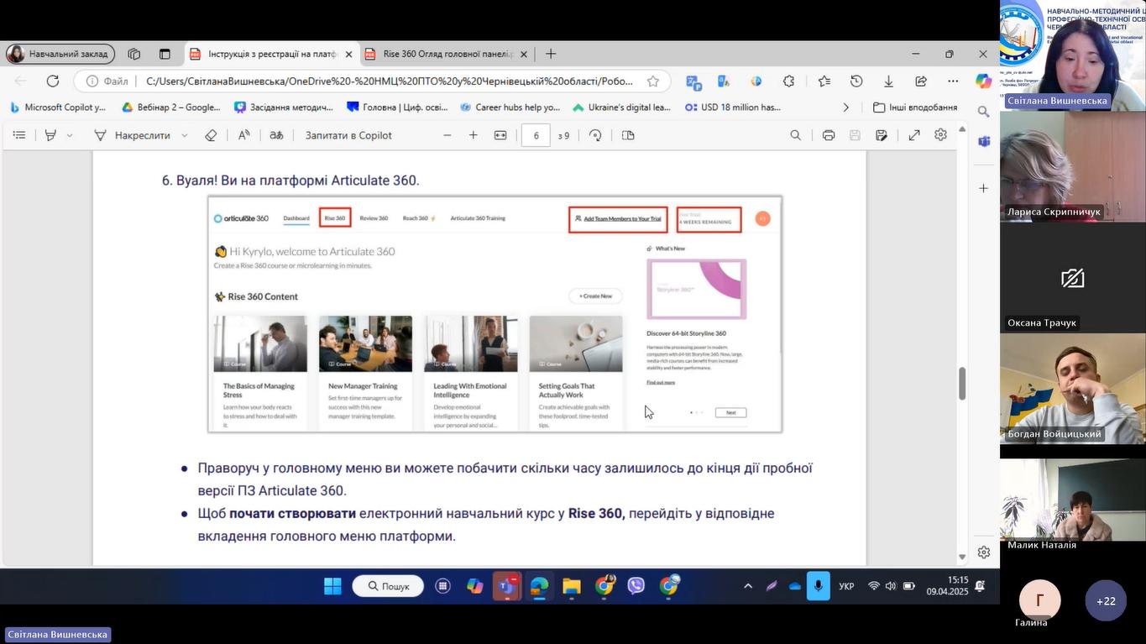Add this page to favorites star

pos(653,81)
